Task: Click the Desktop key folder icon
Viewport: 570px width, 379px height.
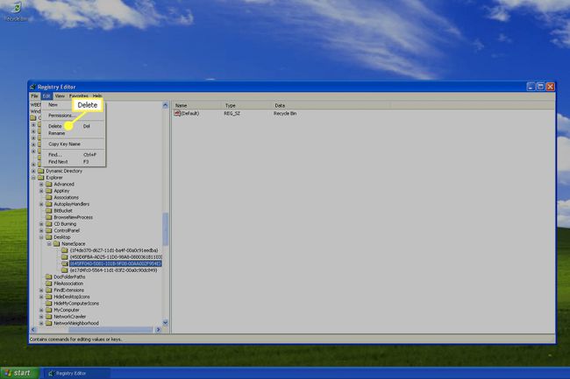Action: [49, 237]
